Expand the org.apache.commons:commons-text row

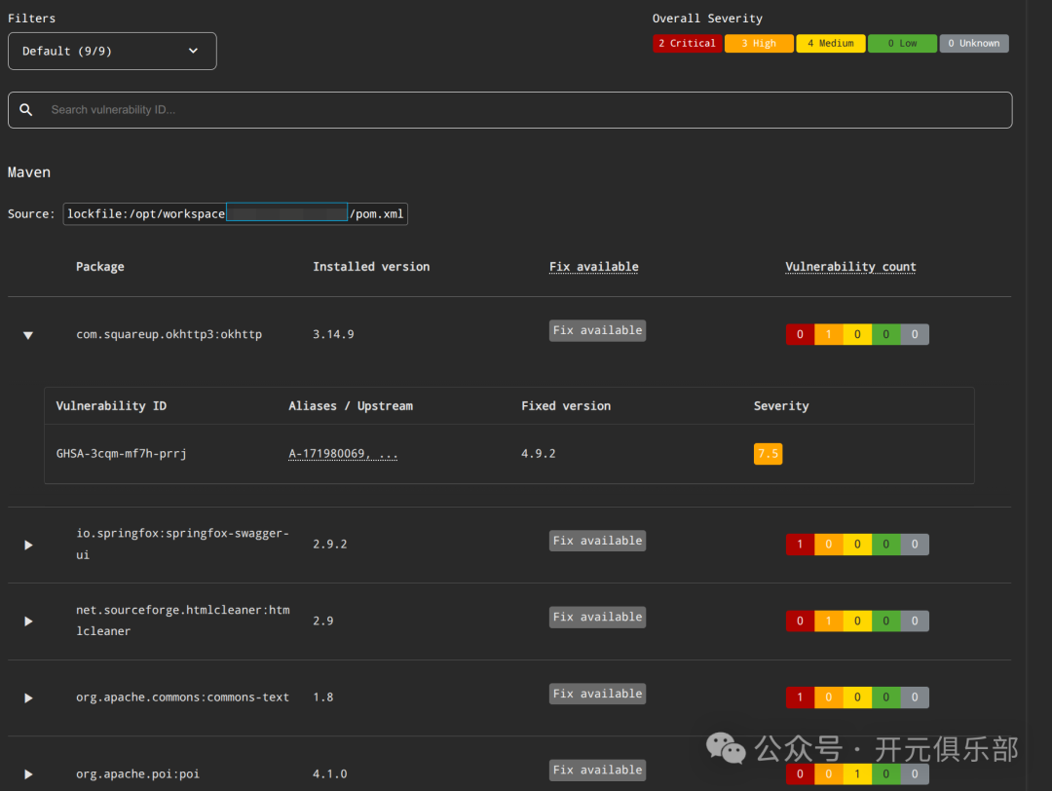coord(28,697)
